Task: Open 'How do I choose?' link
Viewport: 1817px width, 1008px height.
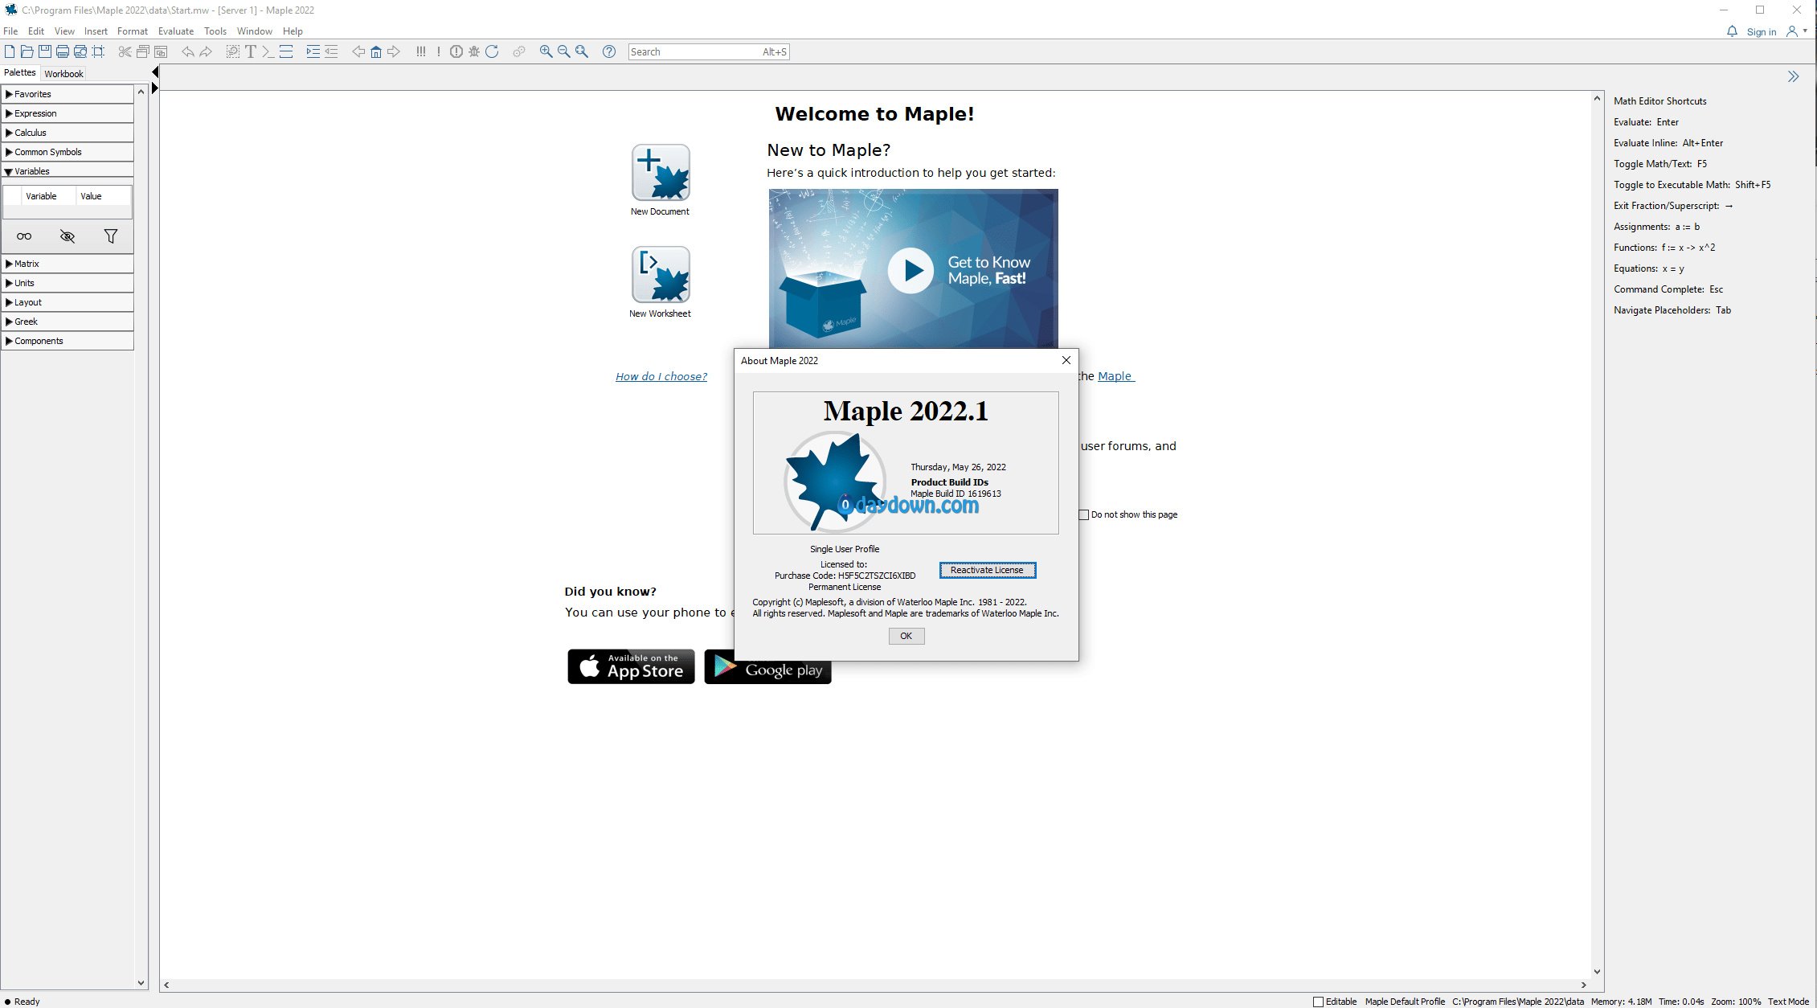Action: pos(661,376)
